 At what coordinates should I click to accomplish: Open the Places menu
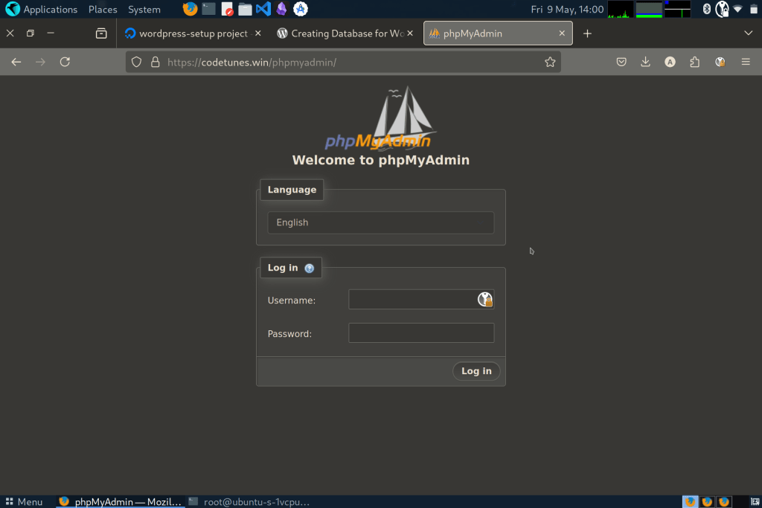click(x=103, y=9)
